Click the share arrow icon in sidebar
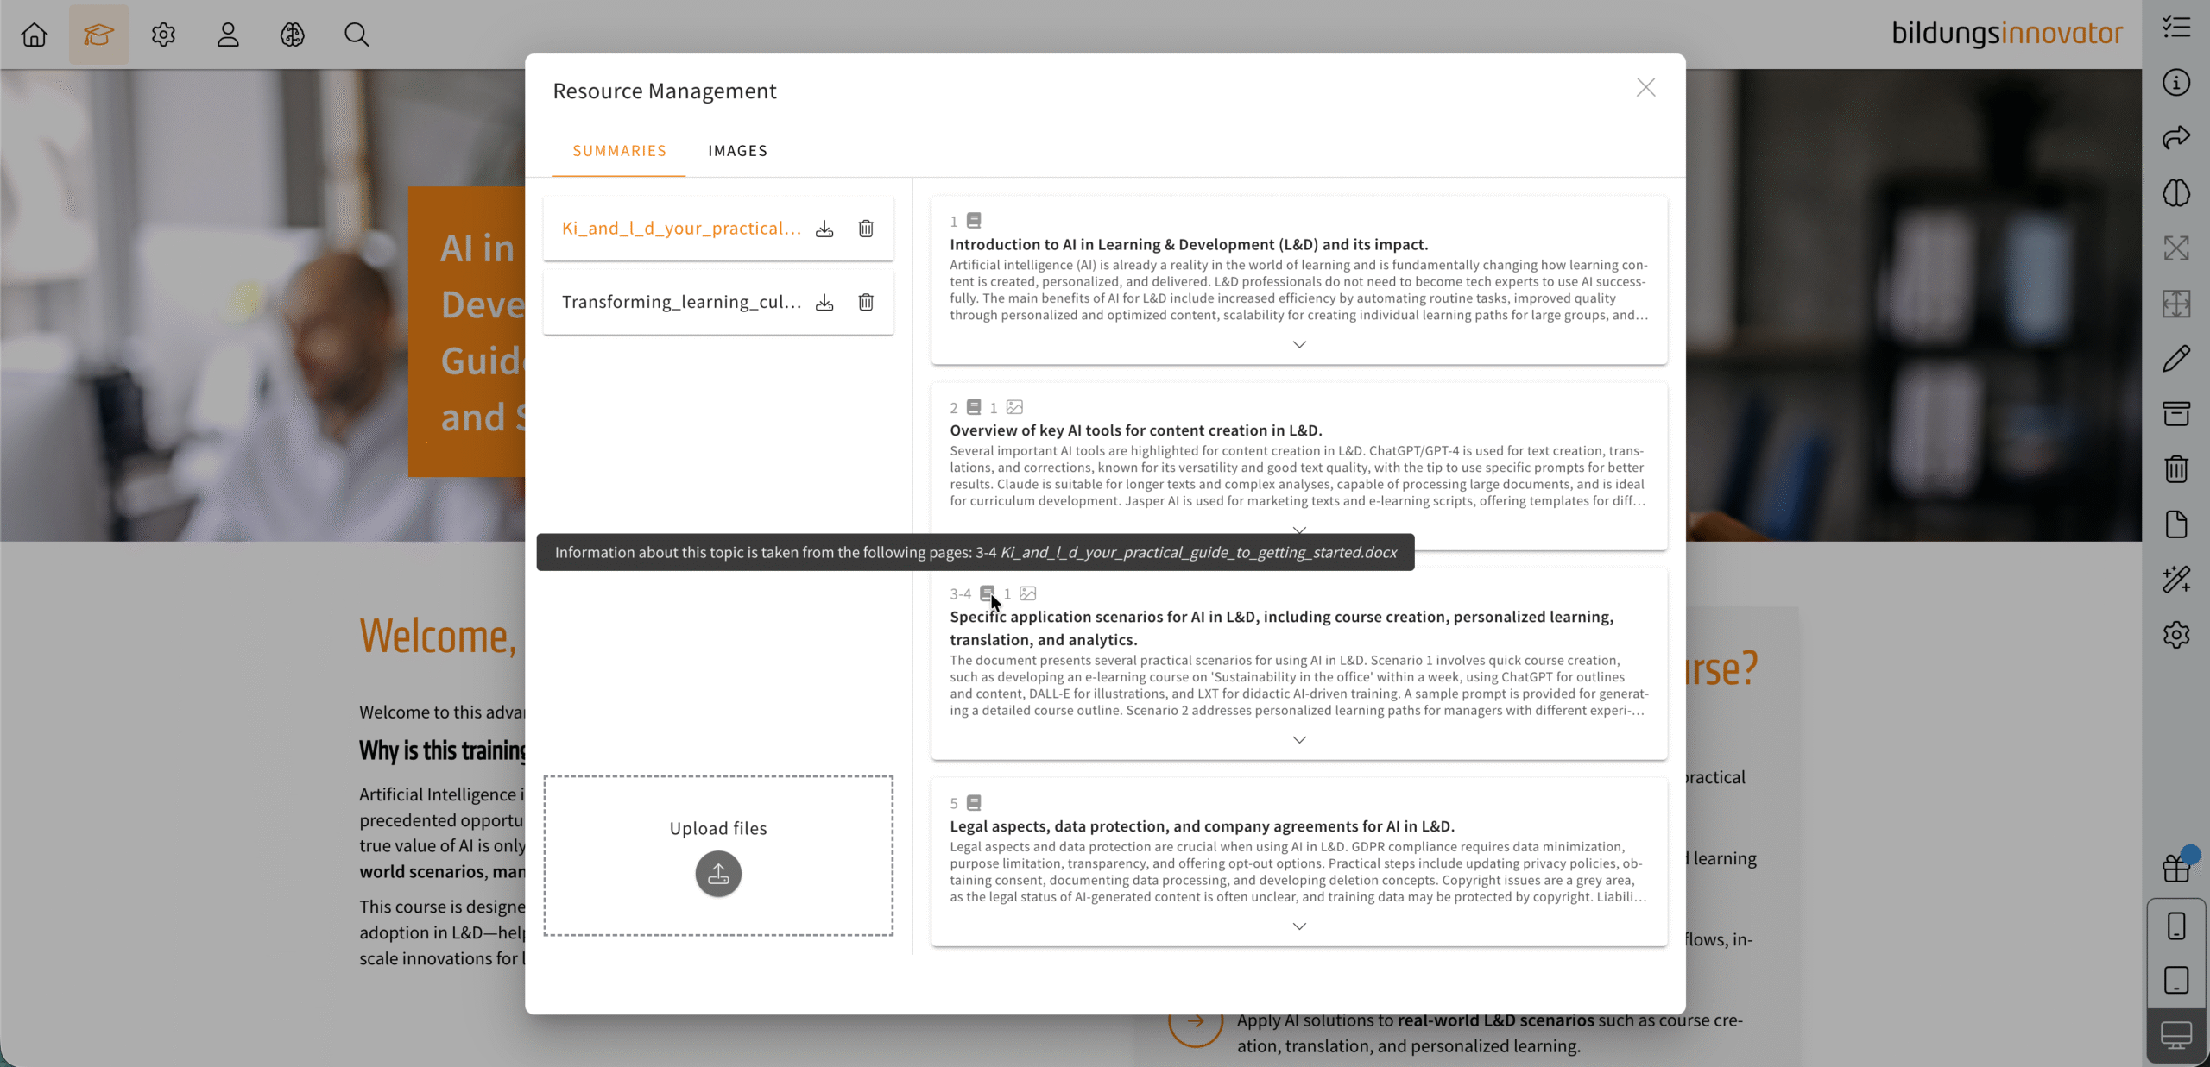 2176,138
